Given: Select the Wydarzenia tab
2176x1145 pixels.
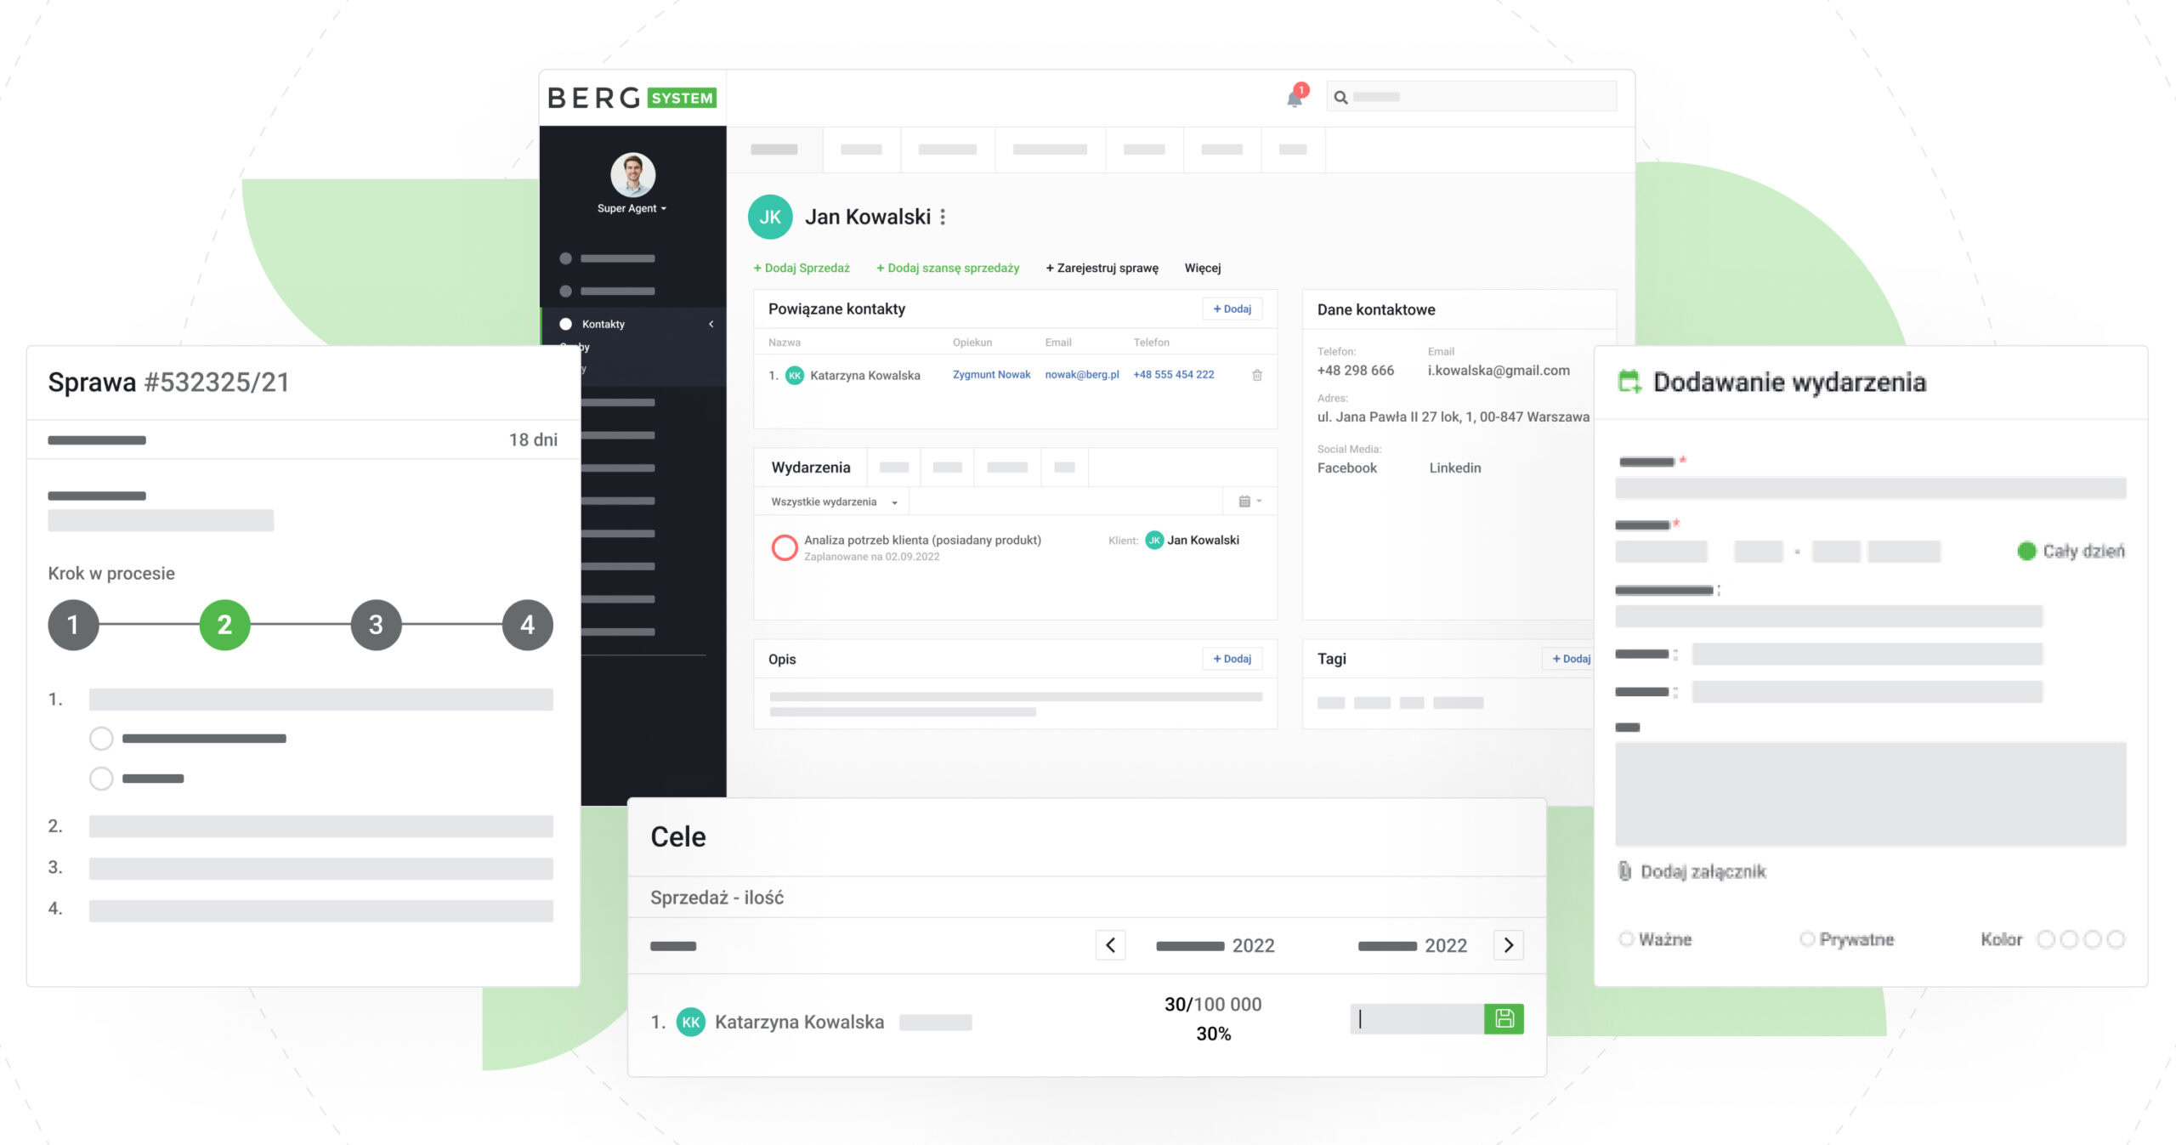Looking at the screenshot, I should 811,468.
